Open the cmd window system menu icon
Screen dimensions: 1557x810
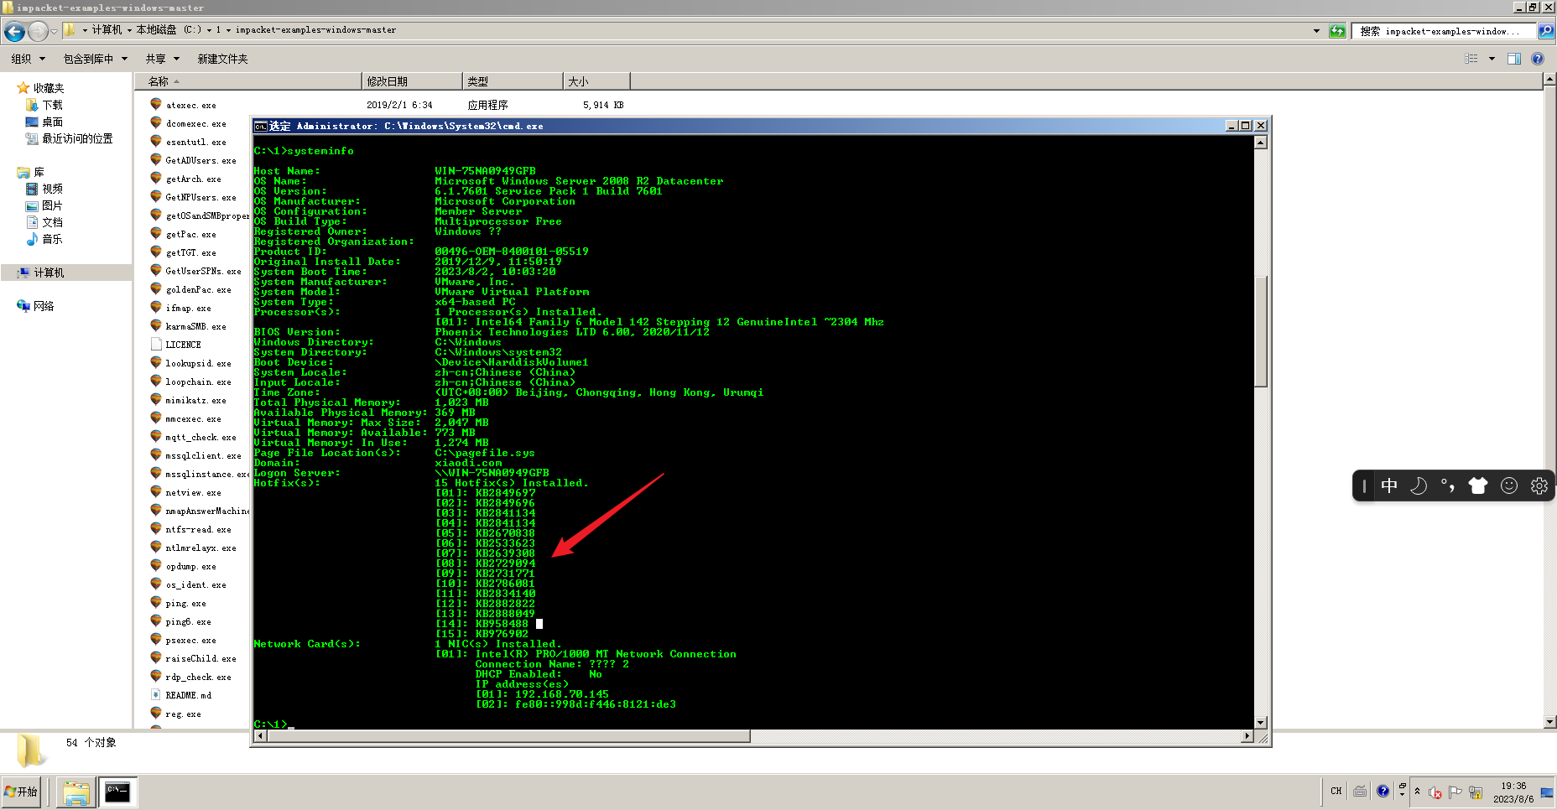[x=261, y=126]
